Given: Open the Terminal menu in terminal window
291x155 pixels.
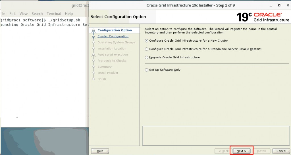Looking at the screenshot, I should point(54,14).
